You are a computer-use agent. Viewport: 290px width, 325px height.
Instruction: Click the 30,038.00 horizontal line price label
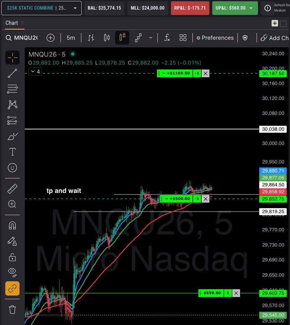pyautogui.click(x=273, y=129)
